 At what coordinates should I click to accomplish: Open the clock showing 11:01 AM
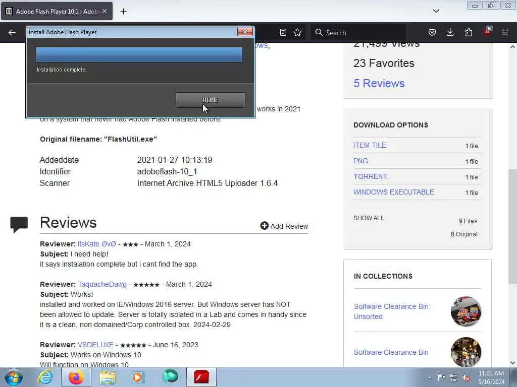point(491,377)
